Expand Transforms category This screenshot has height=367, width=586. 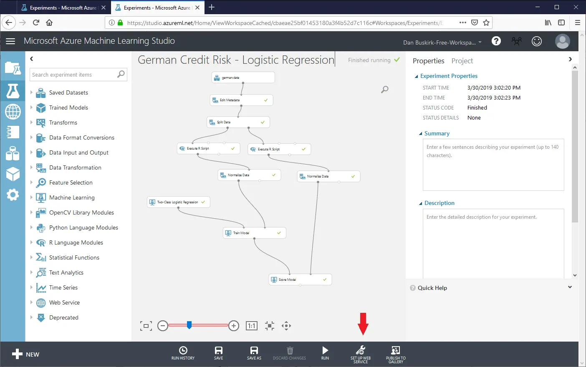coord(31,122)
